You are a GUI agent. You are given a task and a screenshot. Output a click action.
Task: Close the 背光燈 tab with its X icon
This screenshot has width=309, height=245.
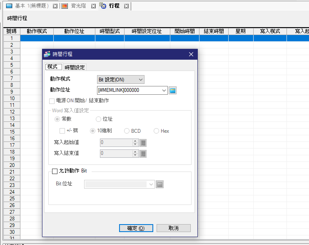tap(93, 6)
